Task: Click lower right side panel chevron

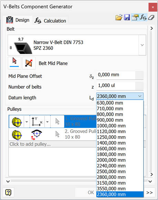Action: [151, 174]
